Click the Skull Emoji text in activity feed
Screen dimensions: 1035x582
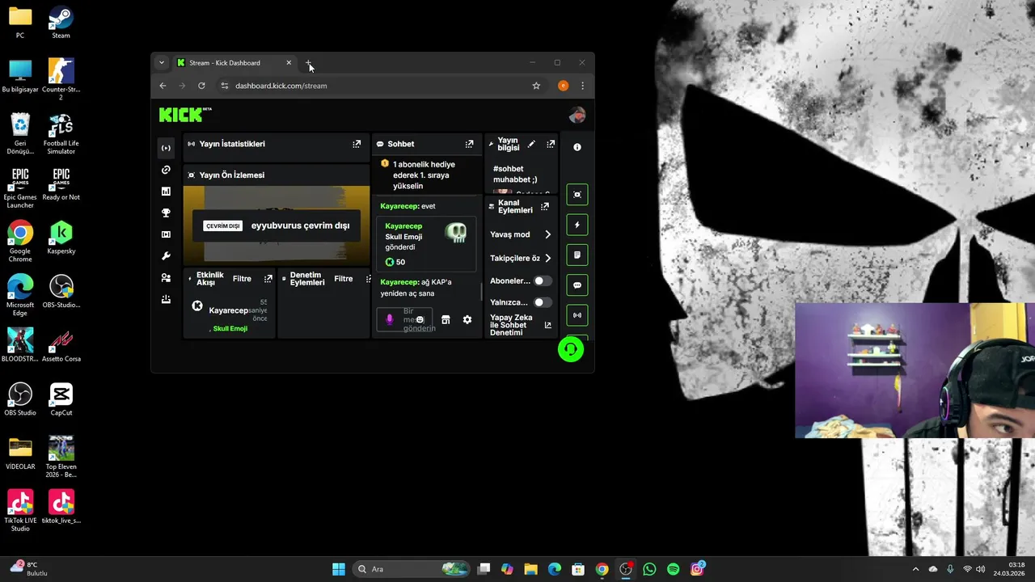230,329
